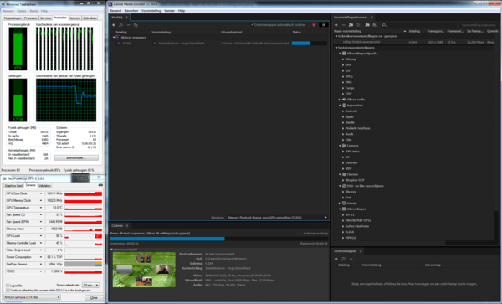
Task: Open the Renderer Mercury Playback Engine dropdown
Action: pyautogui.click(x=278, y=218)
